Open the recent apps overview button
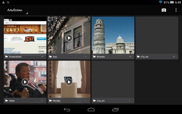This screenshot has width=182, height=114. (x=115, y=109)
